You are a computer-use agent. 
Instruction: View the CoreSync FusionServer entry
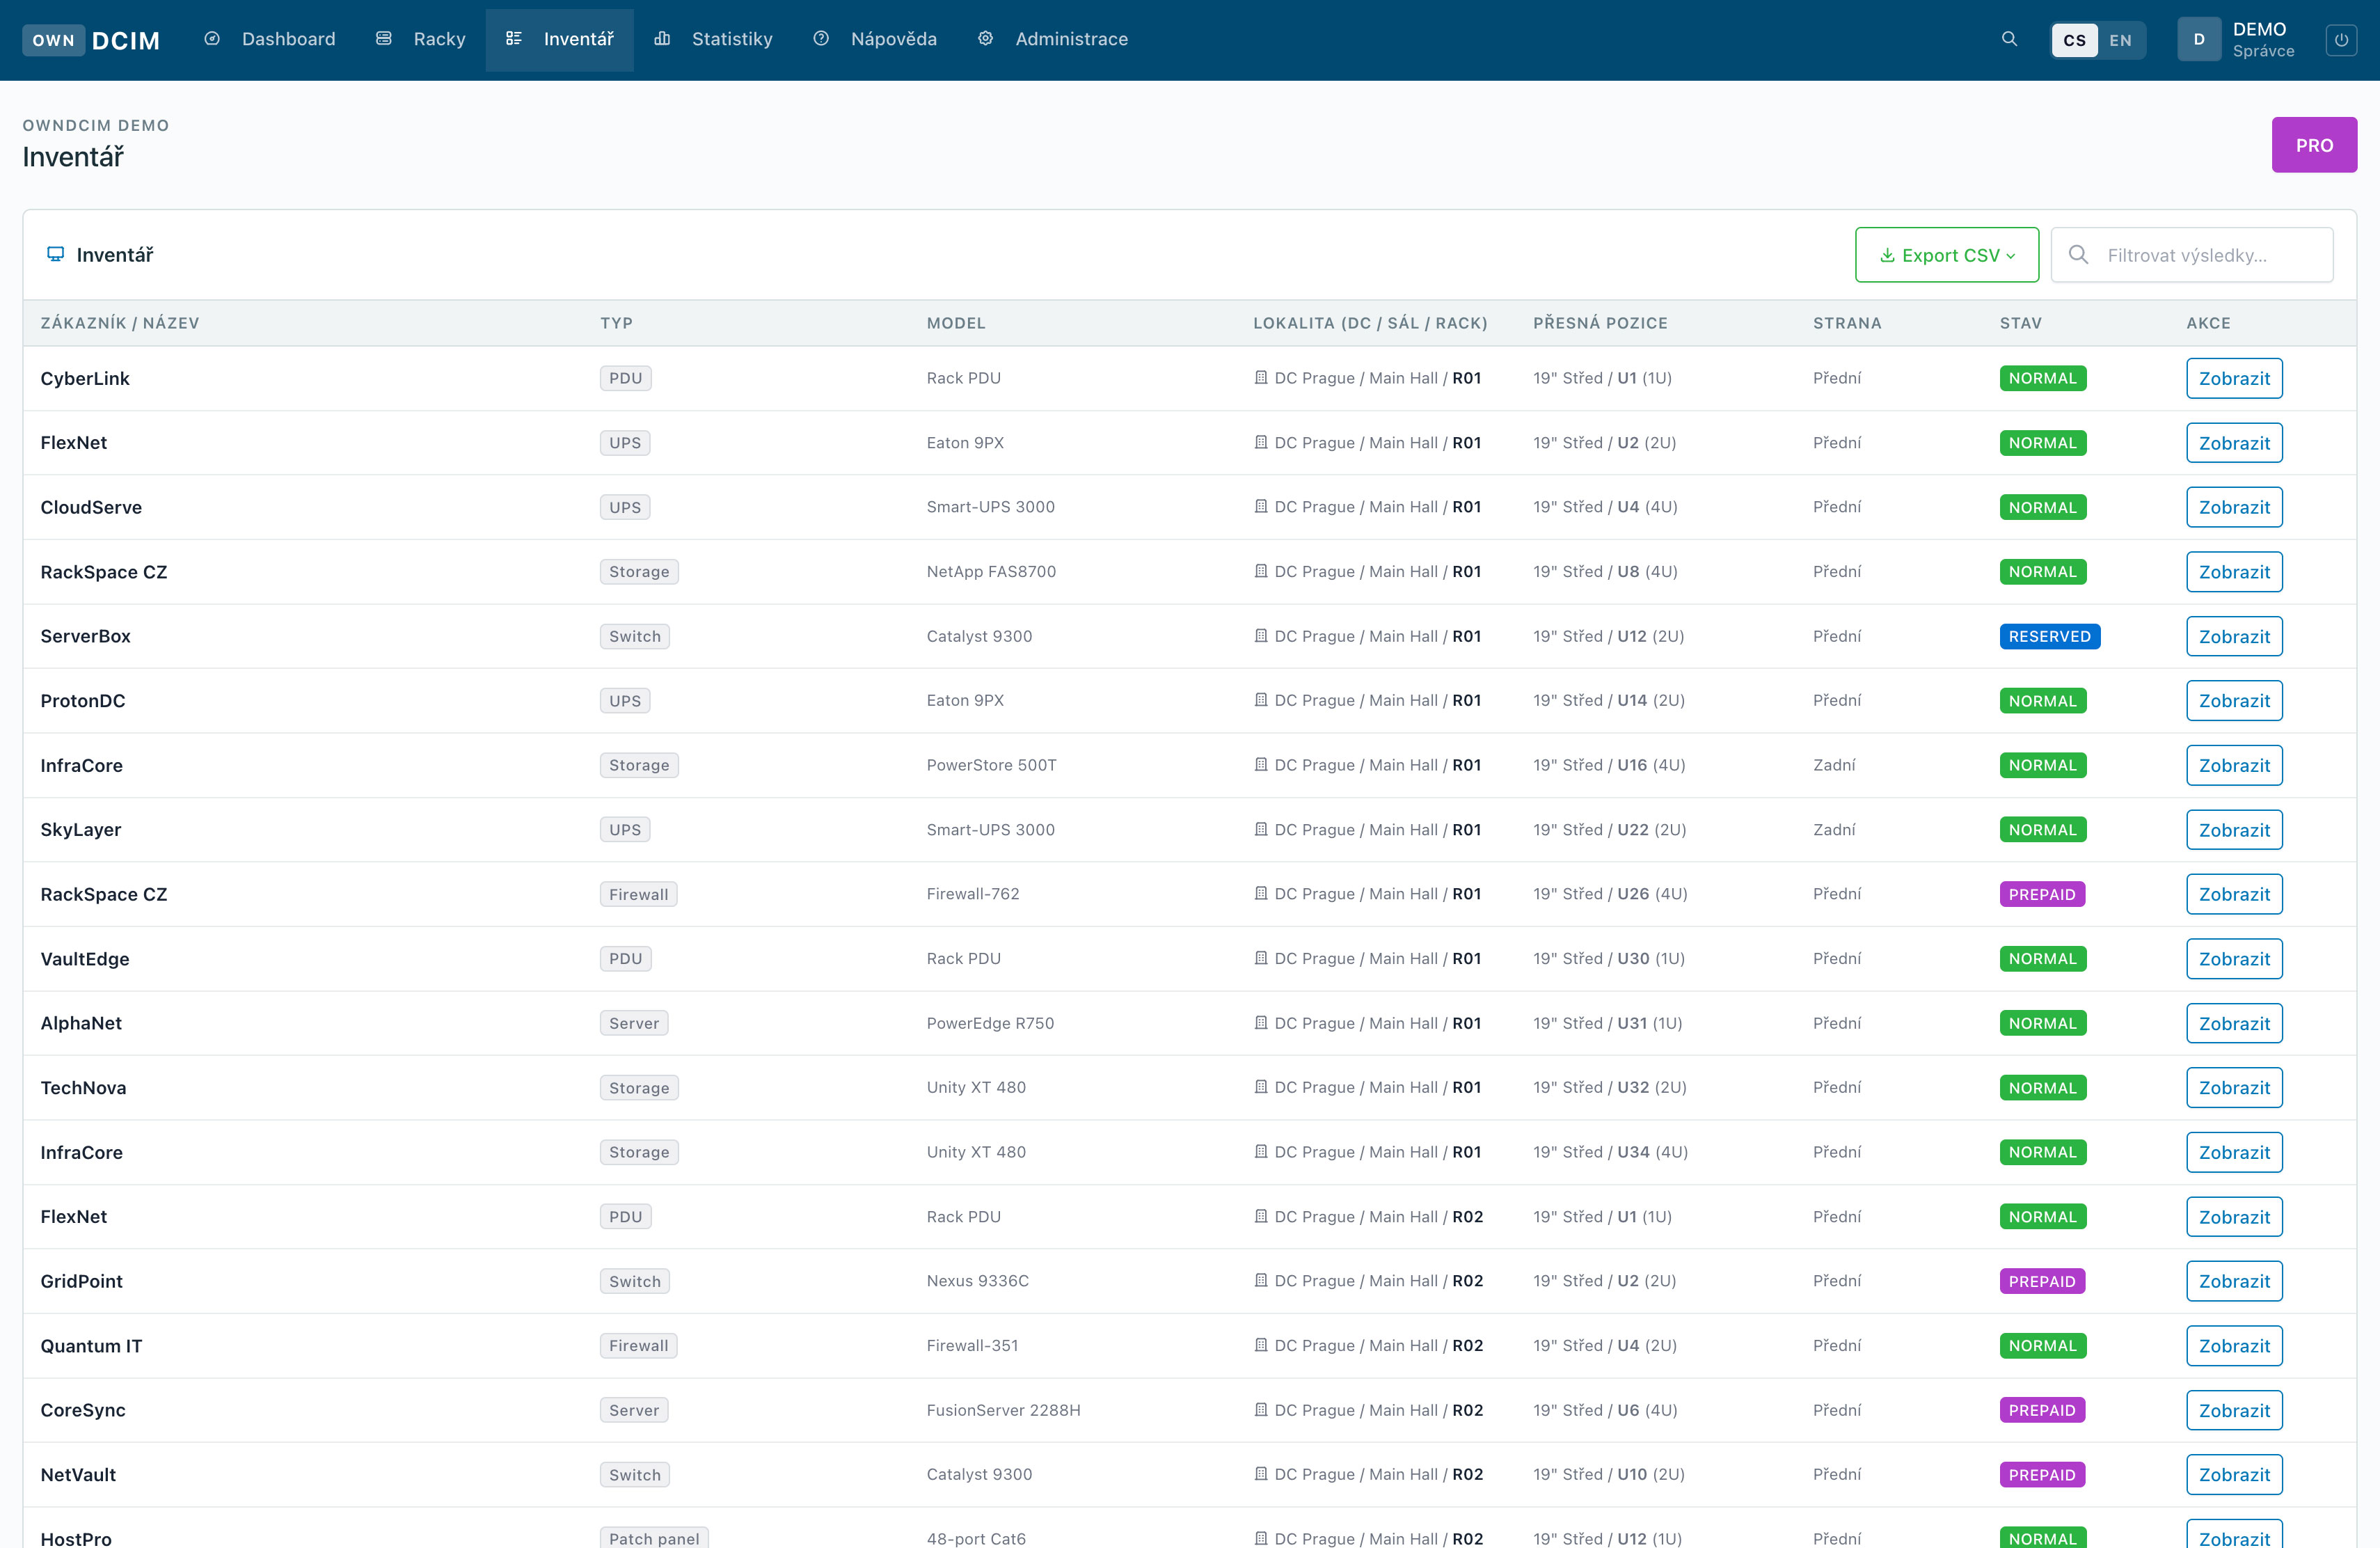[x=2234, y=1410]
